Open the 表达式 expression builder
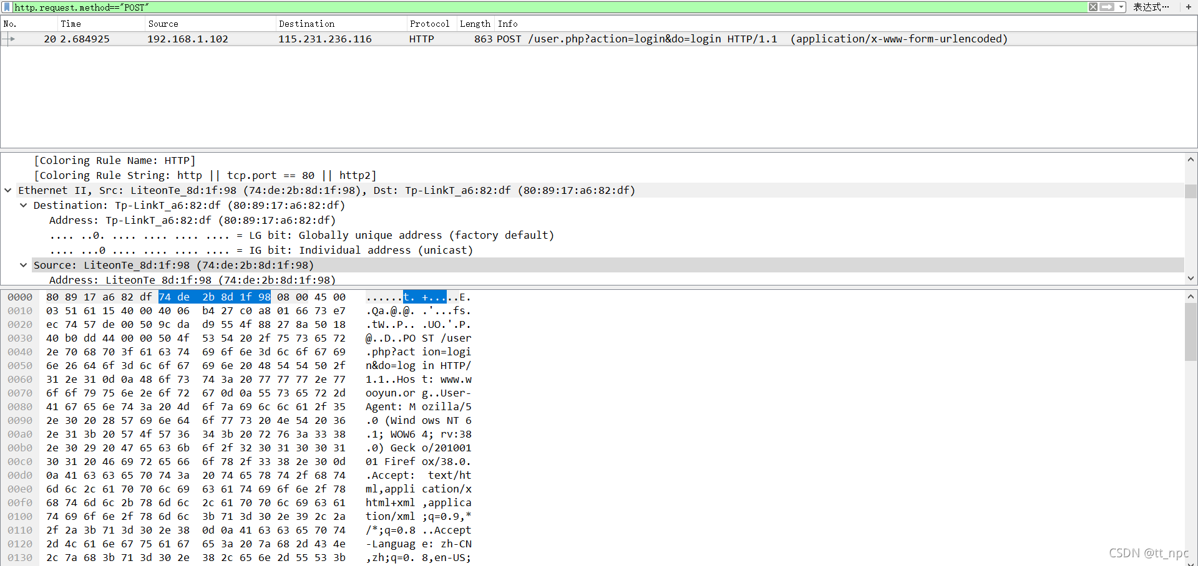 (1152, 7)
